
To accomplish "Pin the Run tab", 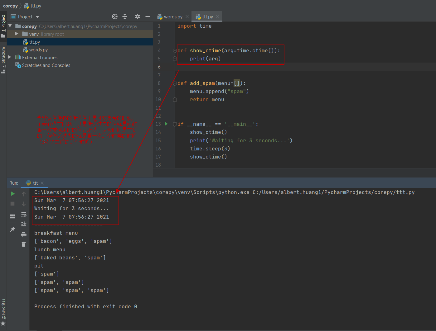I will pos(12,229).
